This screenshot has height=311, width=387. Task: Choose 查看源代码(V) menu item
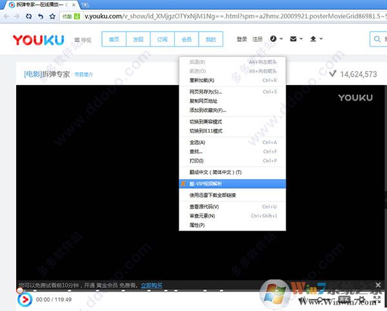(232, 207)
